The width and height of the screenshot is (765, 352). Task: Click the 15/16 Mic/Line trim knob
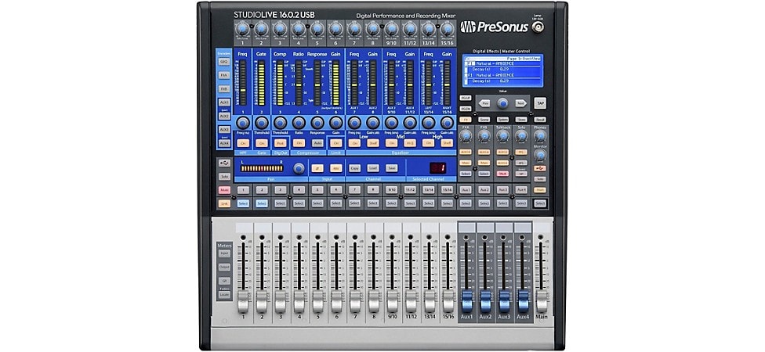[x=447, y=29]
